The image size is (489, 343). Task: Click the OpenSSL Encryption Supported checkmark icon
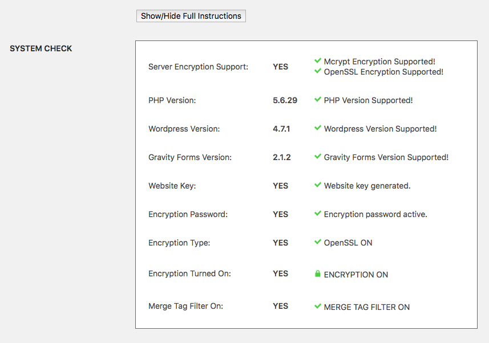coord(318,71)
